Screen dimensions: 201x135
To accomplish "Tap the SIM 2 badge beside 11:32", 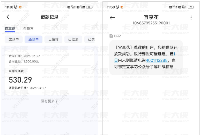I will pyautogui.click(x=111, y=36).
